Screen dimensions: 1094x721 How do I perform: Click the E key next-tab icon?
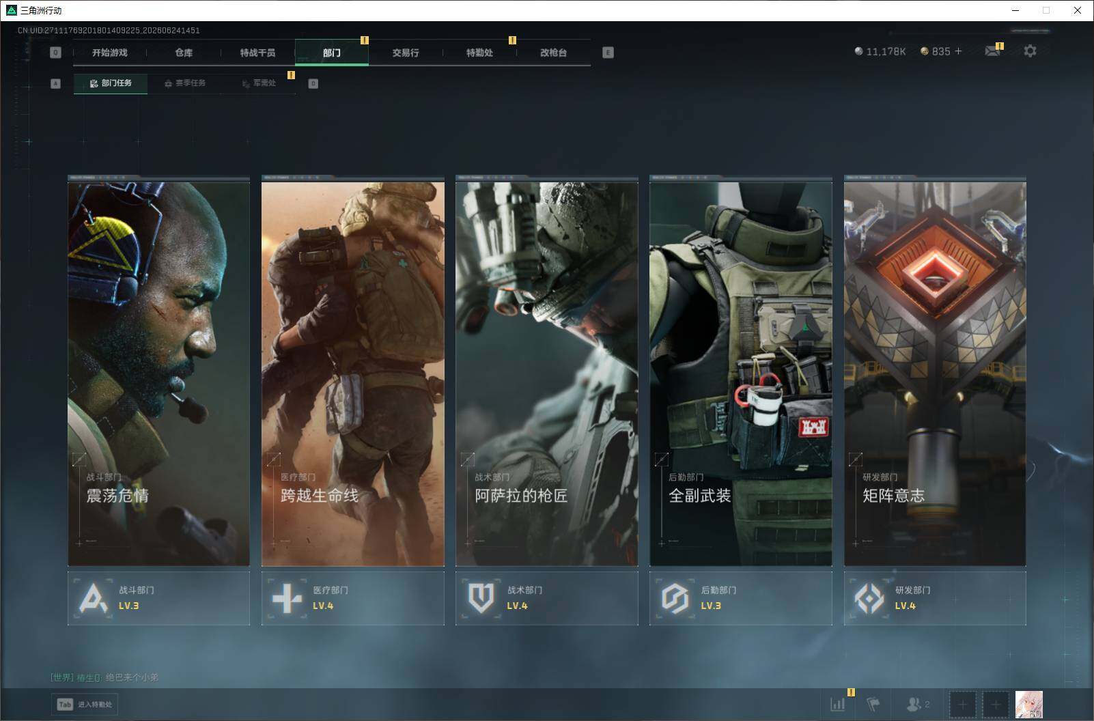[608, 53]
